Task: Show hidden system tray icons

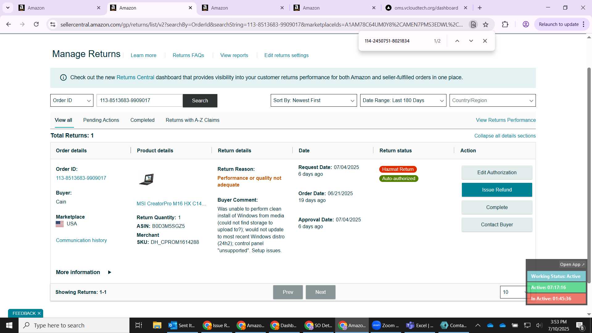Action: (x=478, y=325)
